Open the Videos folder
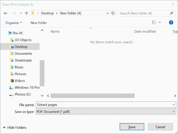Screen dimensions: 178x134 [20, 81]
